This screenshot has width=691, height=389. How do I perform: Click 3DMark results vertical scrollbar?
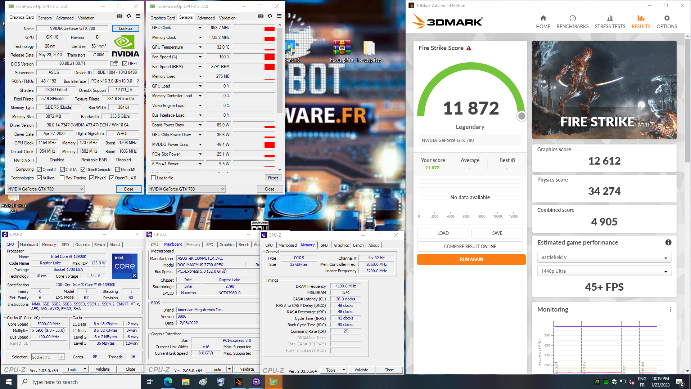click(x=687, y=101)
